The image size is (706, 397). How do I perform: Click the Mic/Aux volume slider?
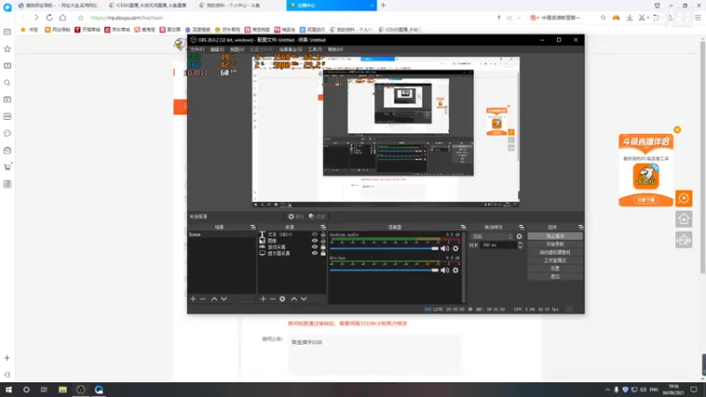coord(384,270)
